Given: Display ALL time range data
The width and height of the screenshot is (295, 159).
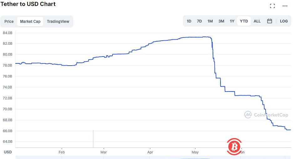Looking at the screenshot, I should point(257,21).
